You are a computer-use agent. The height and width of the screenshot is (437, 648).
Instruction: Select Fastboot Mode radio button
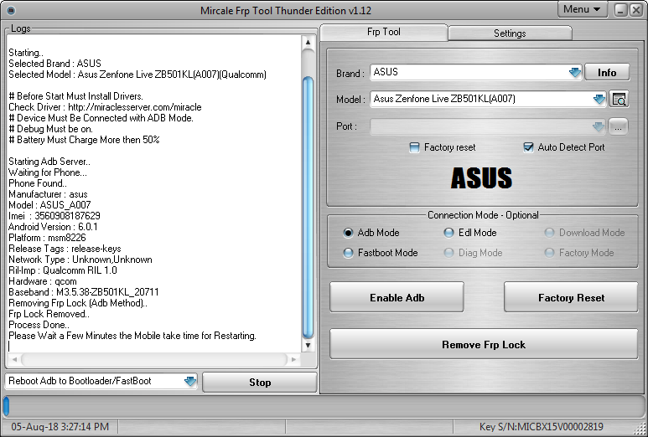[348, 253]
